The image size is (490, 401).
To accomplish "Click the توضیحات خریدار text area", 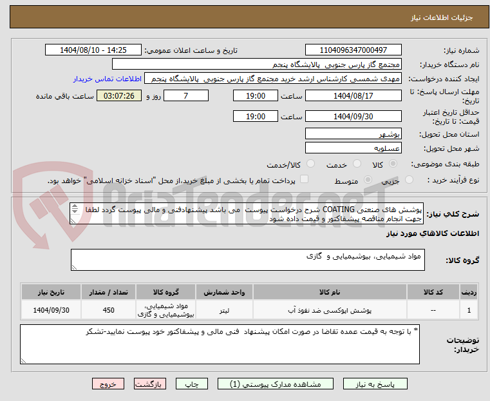I will coord(220,344).
